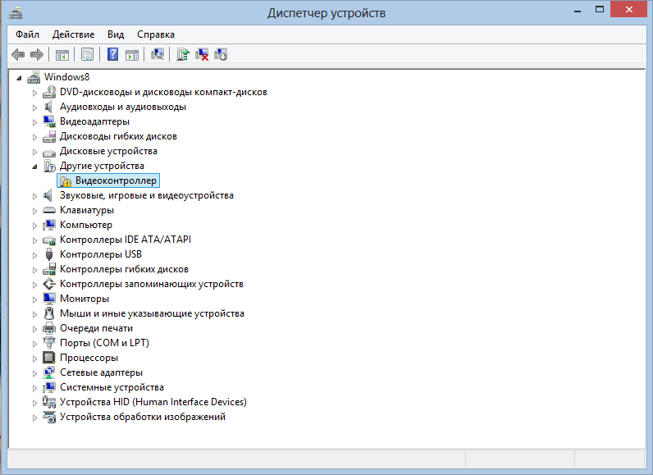Click the Порты (COM и LPT) icon
The width and height of the screenshot is (653, 475).
pos(49,343)
